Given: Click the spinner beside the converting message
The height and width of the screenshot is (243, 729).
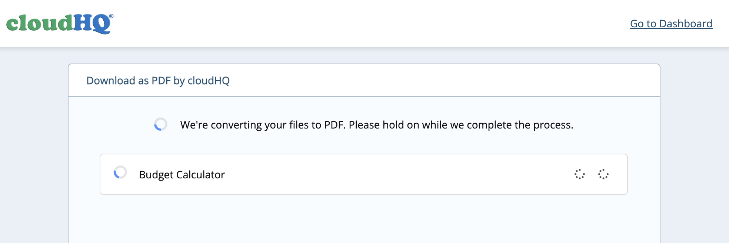Looking at the screenshot, I should [160, 124].
